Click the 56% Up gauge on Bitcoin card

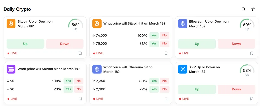[x=75, y=25]
